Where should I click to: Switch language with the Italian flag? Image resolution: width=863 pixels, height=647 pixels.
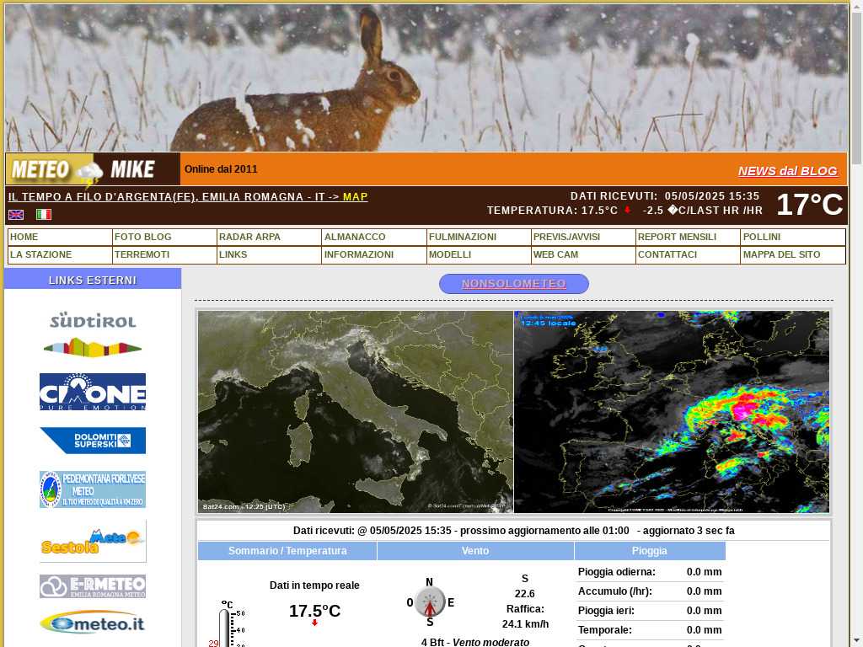pyautogui.click(x=44, y=215)
